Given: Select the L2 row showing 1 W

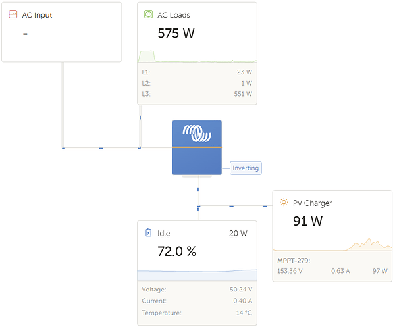Looking at the screenshot, I should pos(197,83).
